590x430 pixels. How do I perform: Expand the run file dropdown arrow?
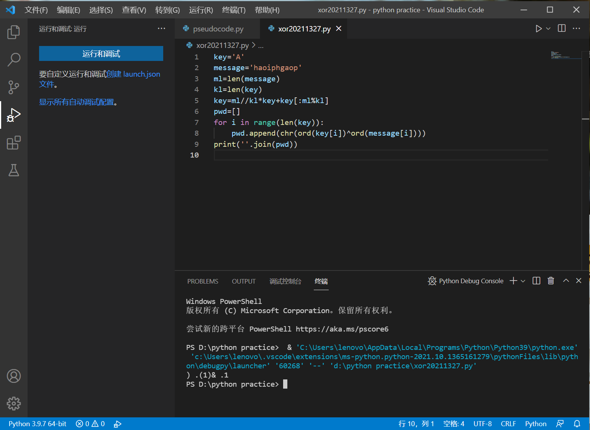click(x=548, y=29)
